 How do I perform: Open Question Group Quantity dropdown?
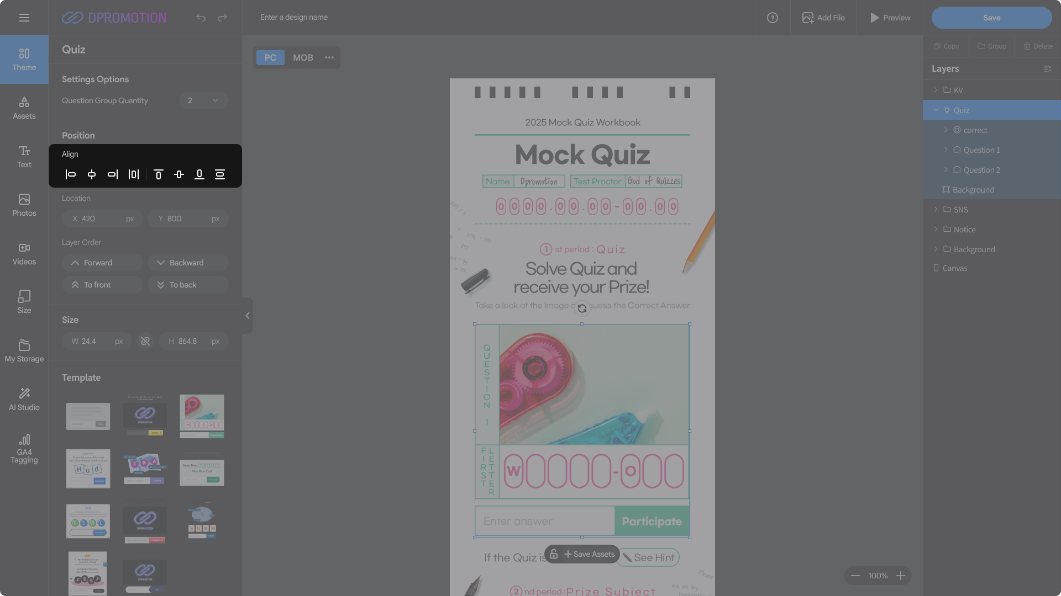pos(203,100)
